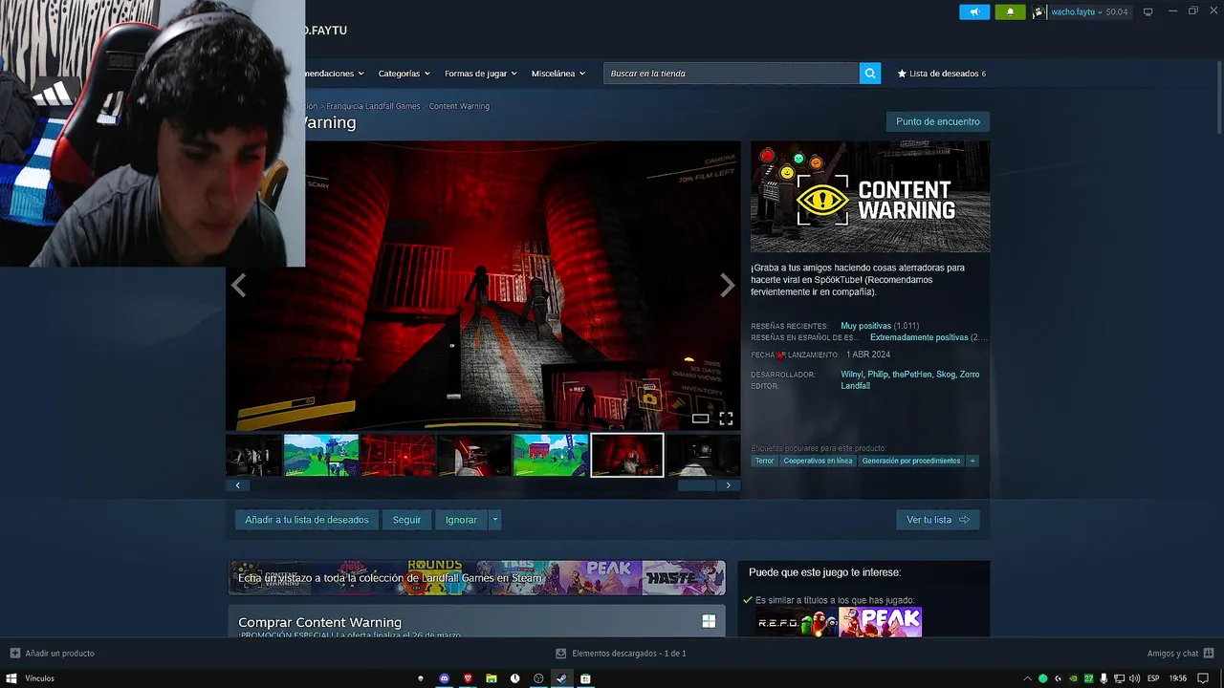Click the thumbnail strip scrollbar handle
The width and height of the screenshot is (1224, 688).
[696, 485]
